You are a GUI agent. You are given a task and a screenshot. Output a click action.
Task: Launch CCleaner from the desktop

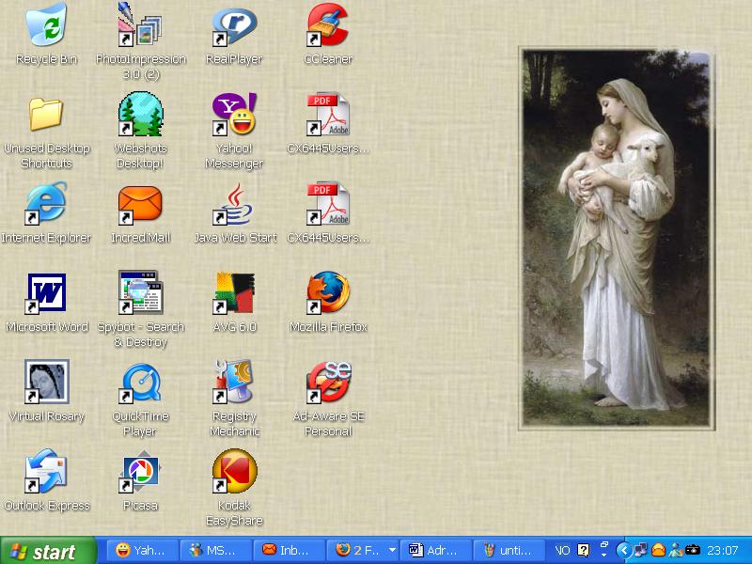(328, 26)
